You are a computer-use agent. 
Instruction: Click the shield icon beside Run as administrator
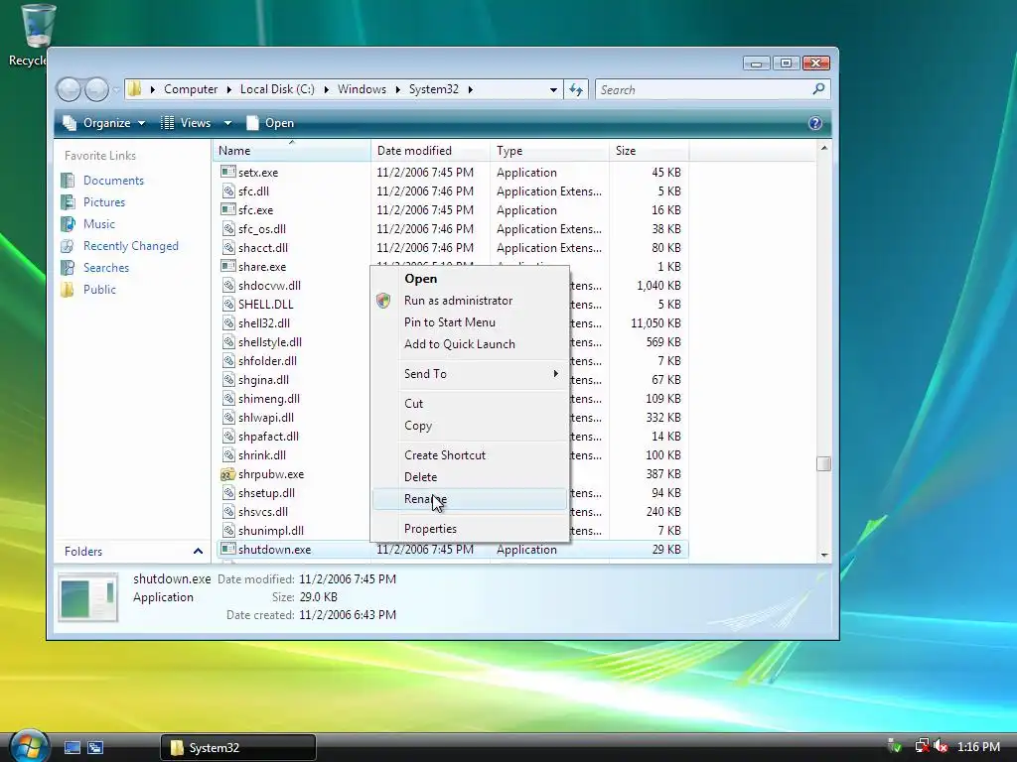coord(383,300)
